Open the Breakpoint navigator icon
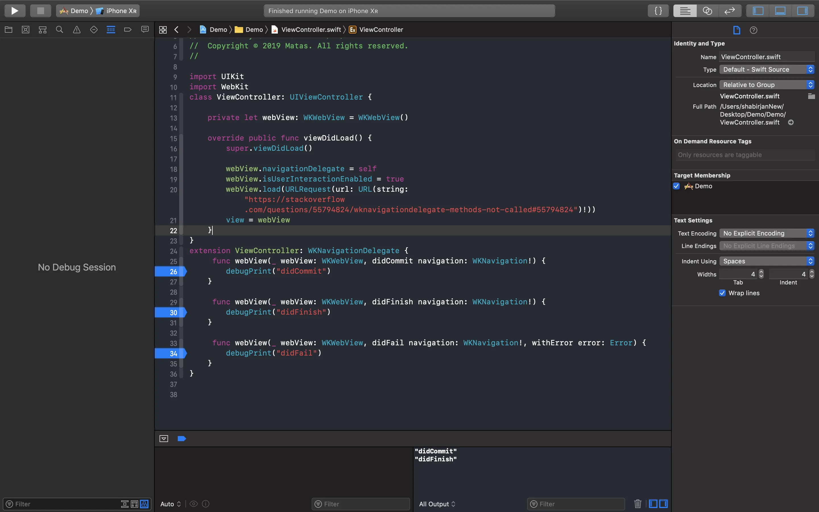This screenshot has height=512, width=819. click(x=128, y=30)
